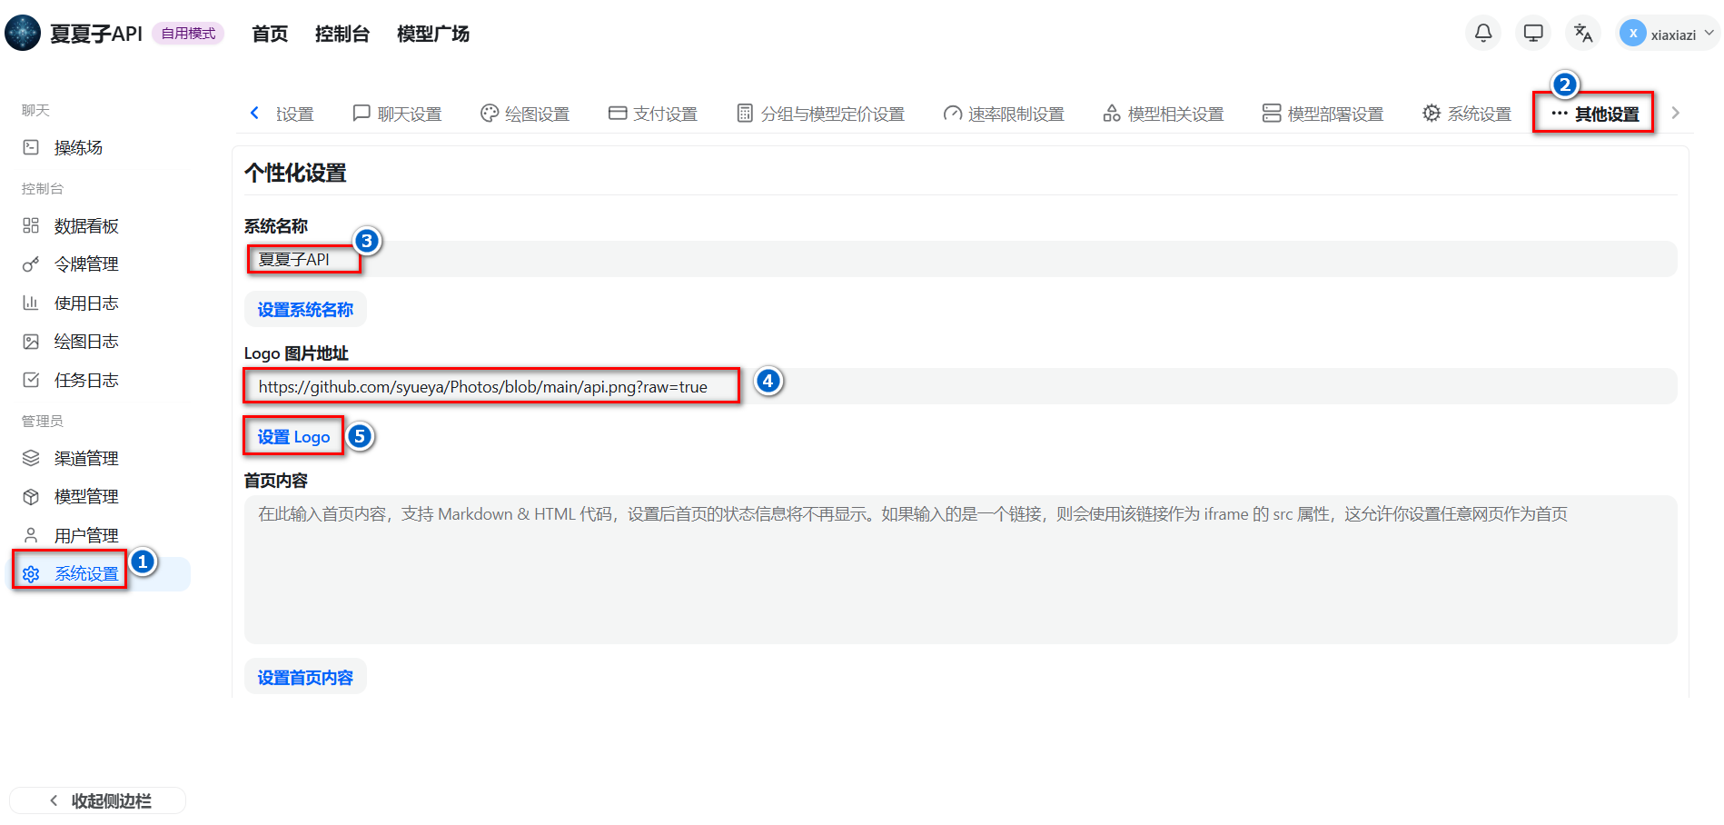Open 模型广场 from top navigation
Image resolution: width=1724 pixels, height=825 pixels.
(433, 34)
